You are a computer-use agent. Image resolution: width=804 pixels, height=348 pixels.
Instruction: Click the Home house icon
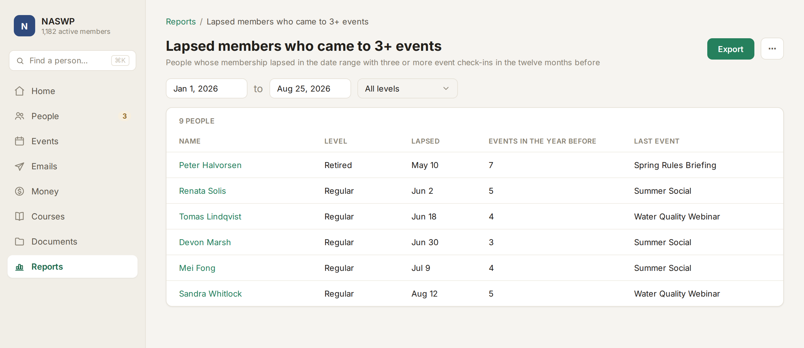point(19,91)
